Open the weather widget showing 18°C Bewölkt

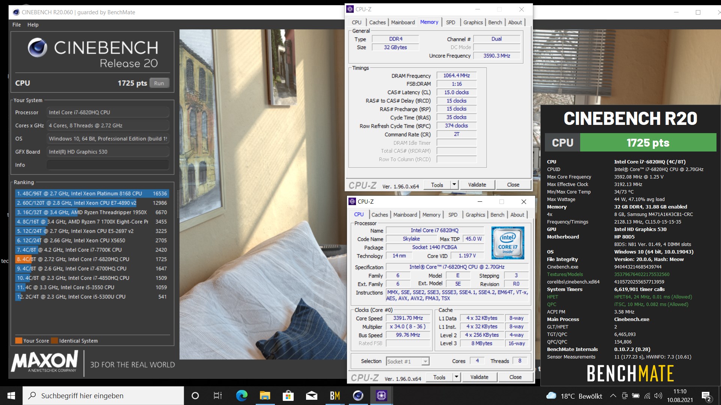coord(575,396)
